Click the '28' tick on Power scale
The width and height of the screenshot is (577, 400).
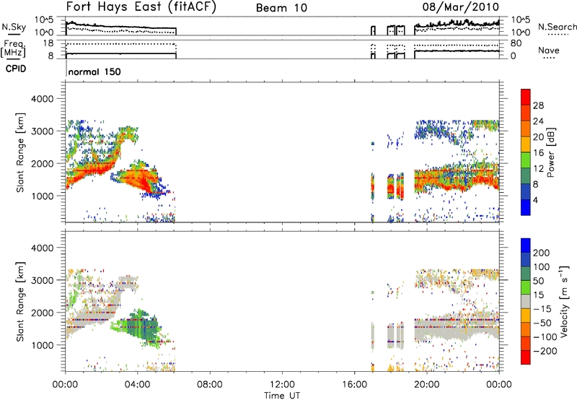538,105
